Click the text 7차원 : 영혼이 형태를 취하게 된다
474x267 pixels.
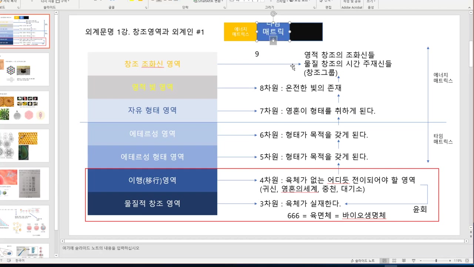317,111
